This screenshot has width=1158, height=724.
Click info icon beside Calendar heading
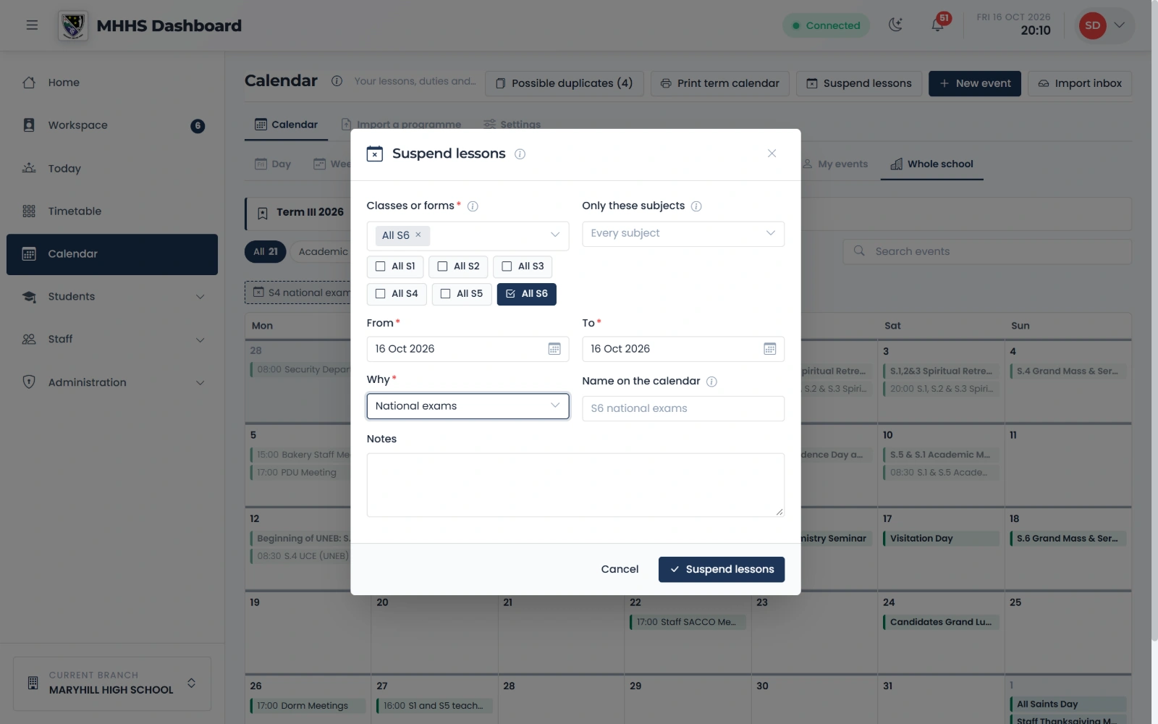point(337,81)
